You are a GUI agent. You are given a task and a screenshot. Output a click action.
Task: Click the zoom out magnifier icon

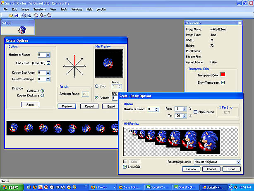pyautogui.click(x=49, y=15)
